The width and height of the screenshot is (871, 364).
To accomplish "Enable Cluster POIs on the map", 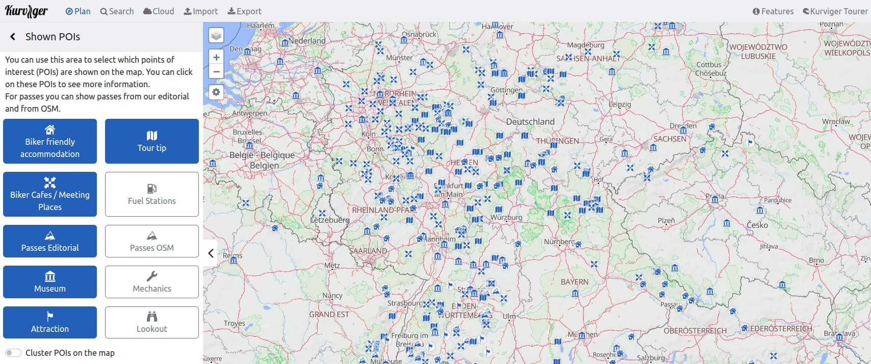I will 13,353.
